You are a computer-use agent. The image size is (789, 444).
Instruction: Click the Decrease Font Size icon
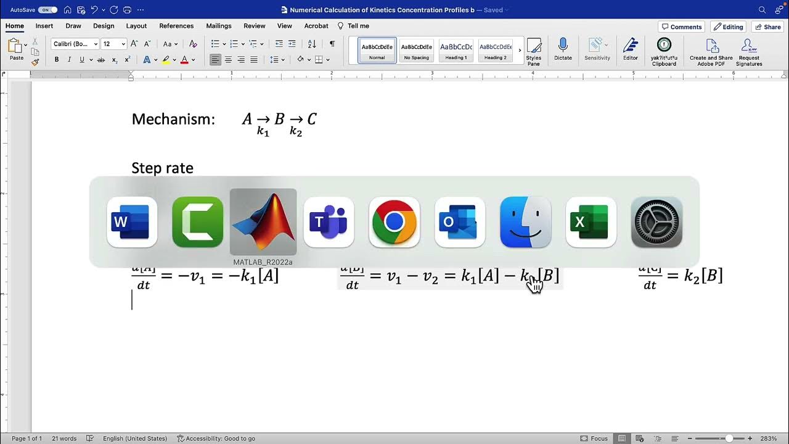148,44
